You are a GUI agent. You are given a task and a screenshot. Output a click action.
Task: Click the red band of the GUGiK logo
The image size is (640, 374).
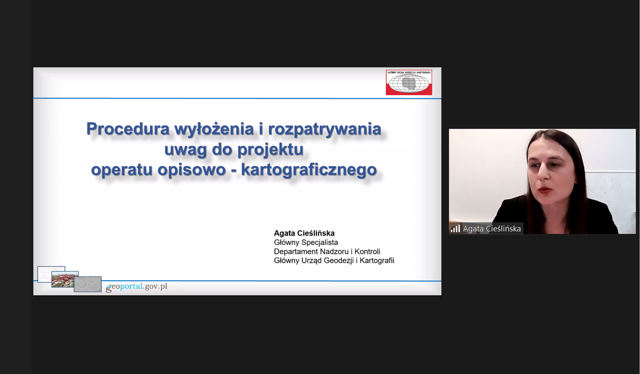(409, 92)
